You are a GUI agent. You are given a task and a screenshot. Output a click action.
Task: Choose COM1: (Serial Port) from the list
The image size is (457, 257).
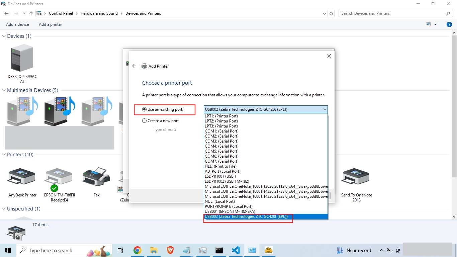tap(266, 131)
